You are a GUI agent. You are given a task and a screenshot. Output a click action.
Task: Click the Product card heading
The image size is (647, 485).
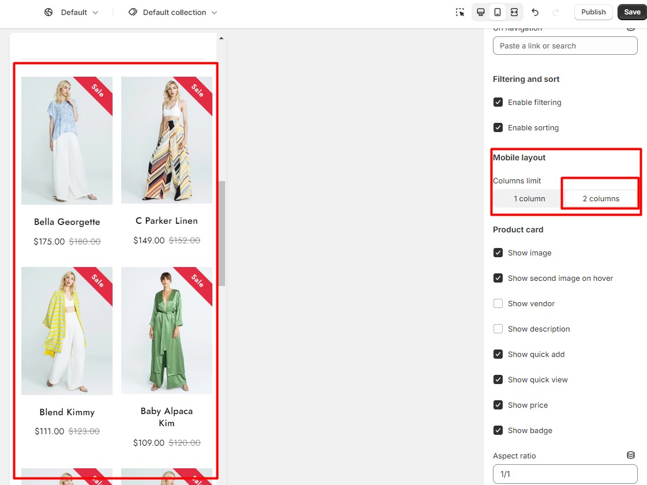[x=518, y=230]
